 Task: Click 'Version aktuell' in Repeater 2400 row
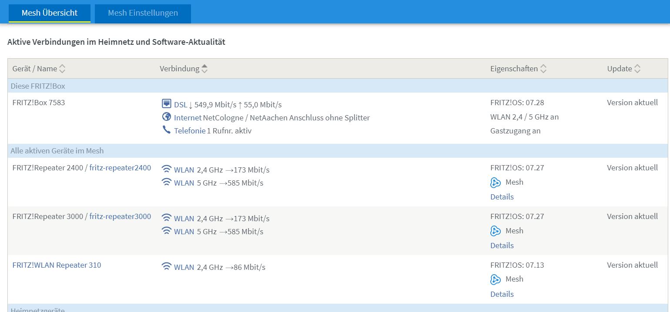(x=633, y=168)
